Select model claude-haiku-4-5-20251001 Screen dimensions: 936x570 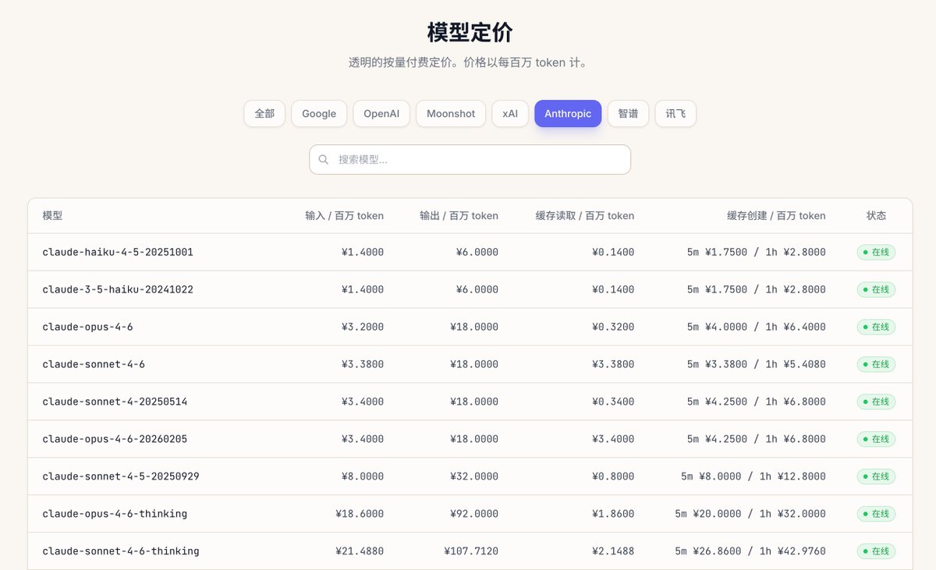point(118,252)
